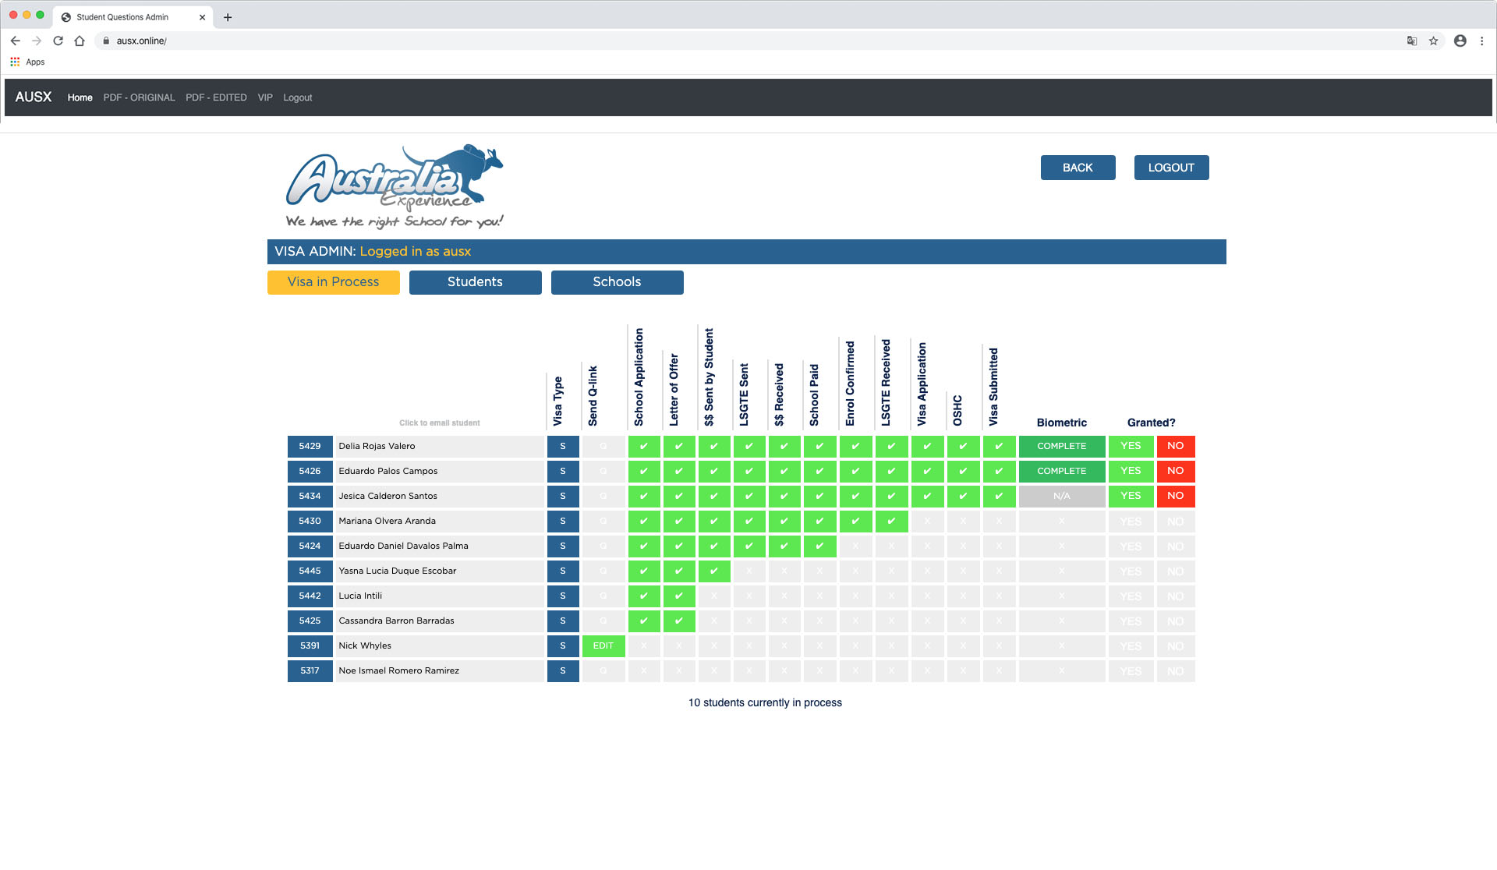Email student Yasna Lucia Duque Escobar

(x=398, y=571)
